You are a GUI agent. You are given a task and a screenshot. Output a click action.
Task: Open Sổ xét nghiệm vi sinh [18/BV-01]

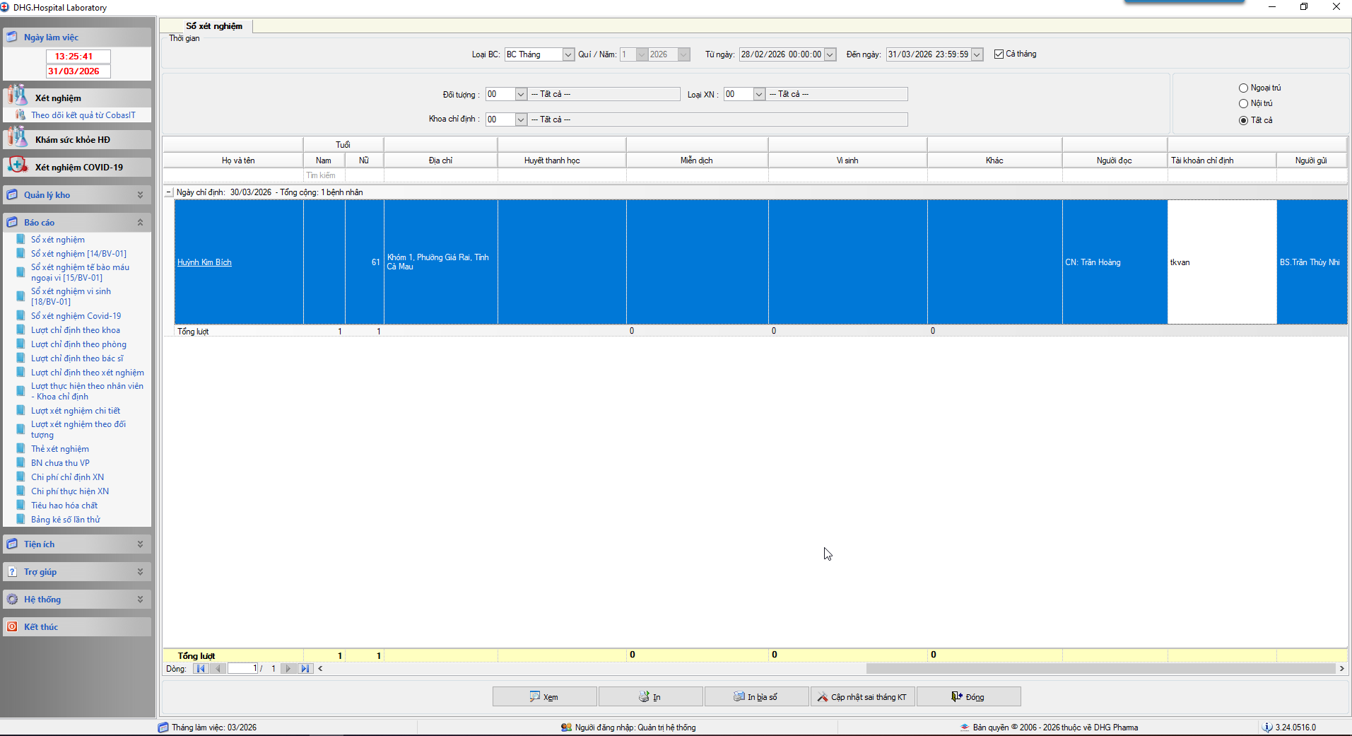click(71, 296)
